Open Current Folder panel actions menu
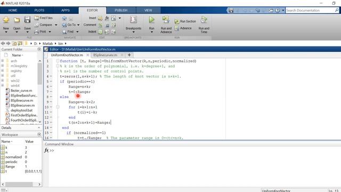The height and width of the screenshot is (192, 341). pyautogui.click(x=39, y=49)
